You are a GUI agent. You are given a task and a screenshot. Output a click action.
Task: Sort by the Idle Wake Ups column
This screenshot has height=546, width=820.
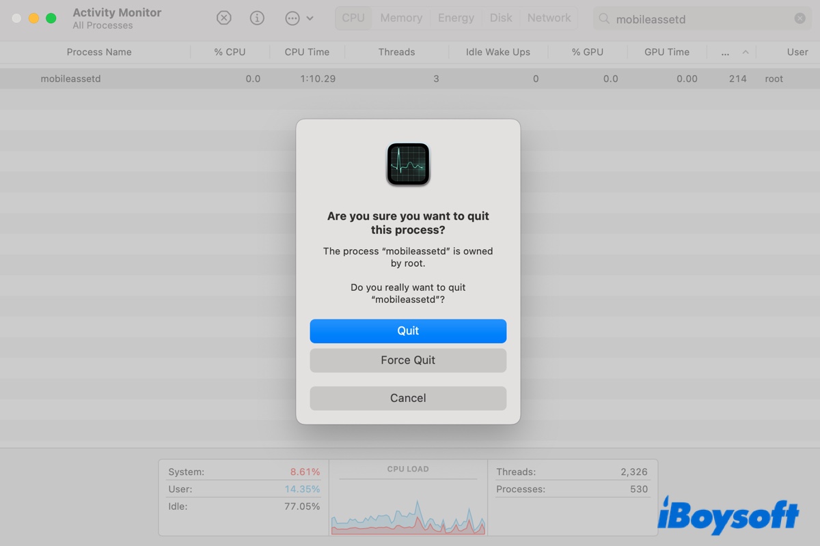click(x=498, y=52)
